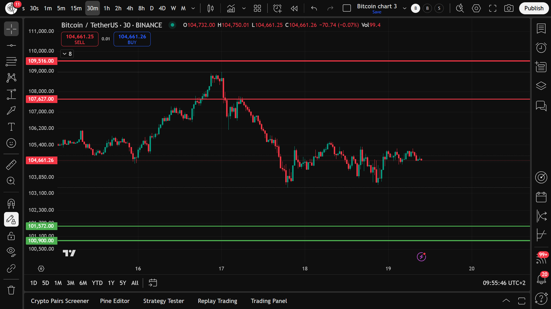Screen dimensions: 551x309
Task: Set date range to 1M
Action: click(x=58, y=283)
